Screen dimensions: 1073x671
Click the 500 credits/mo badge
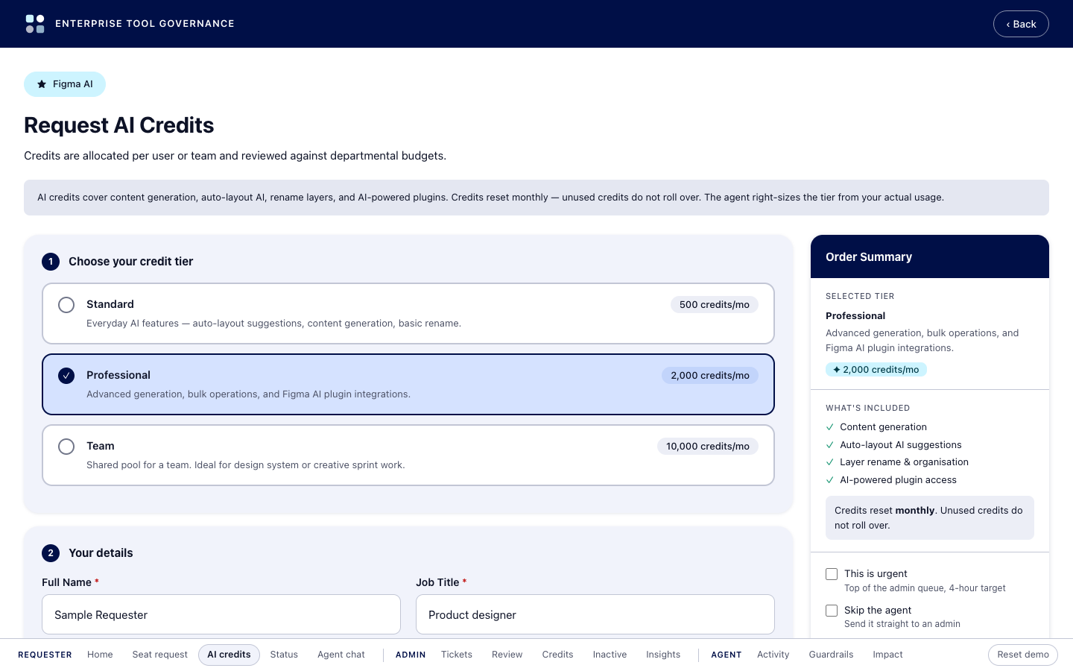tap(715, 305)
